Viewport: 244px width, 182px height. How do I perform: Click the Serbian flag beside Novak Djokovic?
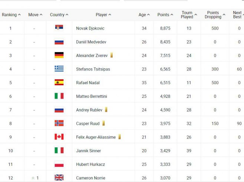click(59, 28)
